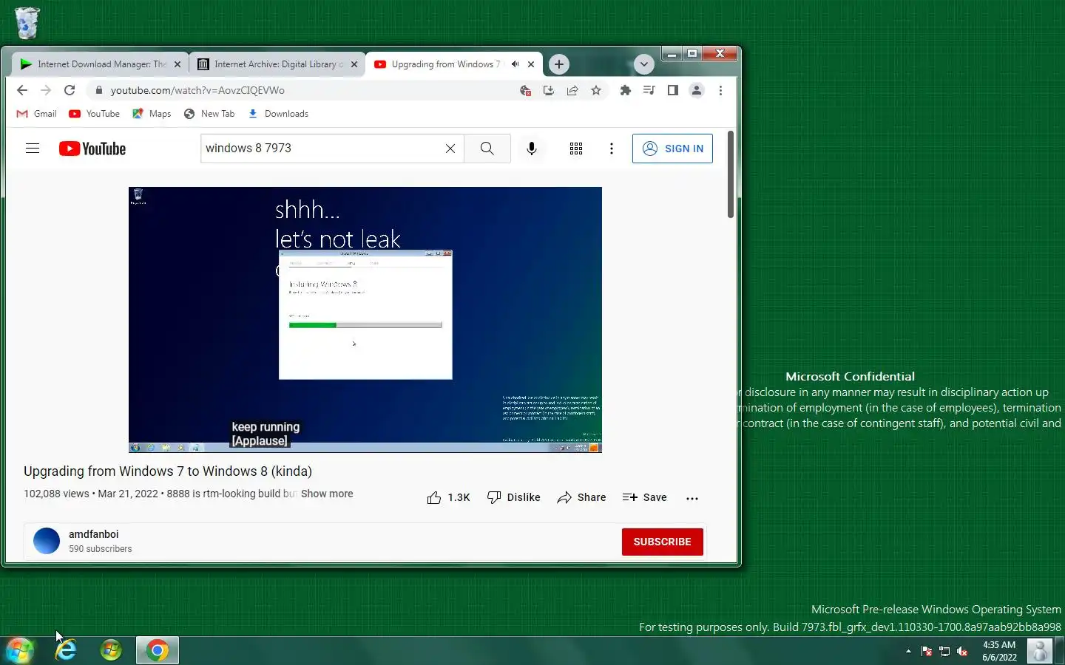This screenshot has height=665, width=1065.
Task: Open the amdfanboi channel name link
Action: (x=93, y=534)
